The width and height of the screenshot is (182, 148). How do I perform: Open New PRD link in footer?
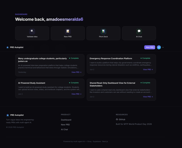(65, 125)
